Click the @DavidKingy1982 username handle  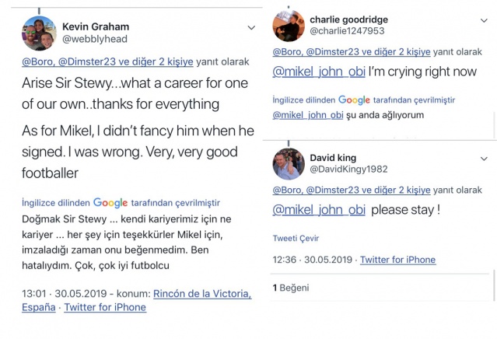tap(348, 169)
